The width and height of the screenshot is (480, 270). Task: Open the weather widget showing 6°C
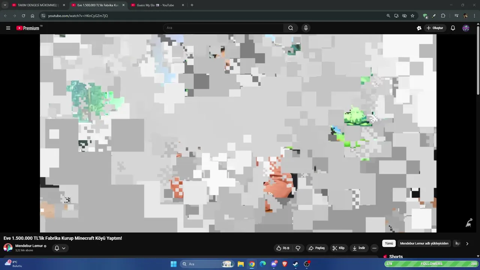coord(13,264)
